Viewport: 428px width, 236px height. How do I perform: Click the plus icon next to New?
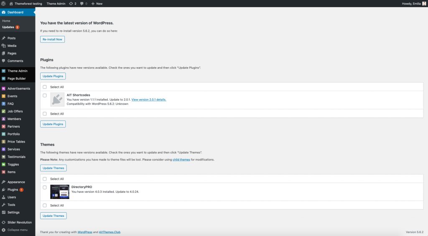coord(93,3)
